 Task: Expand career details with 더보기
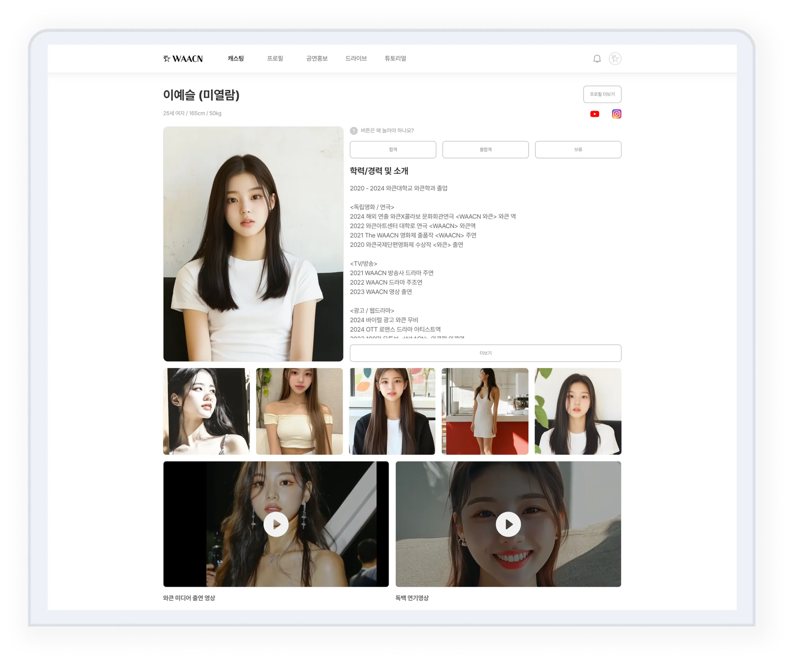(485, 353)
